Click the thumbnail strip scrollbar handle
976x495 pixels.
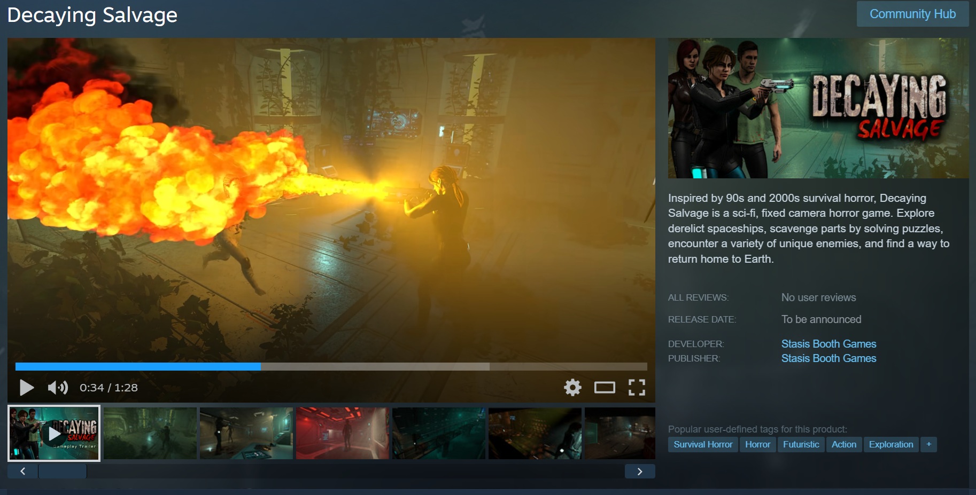pyautogui.click(x=63, y=471)
